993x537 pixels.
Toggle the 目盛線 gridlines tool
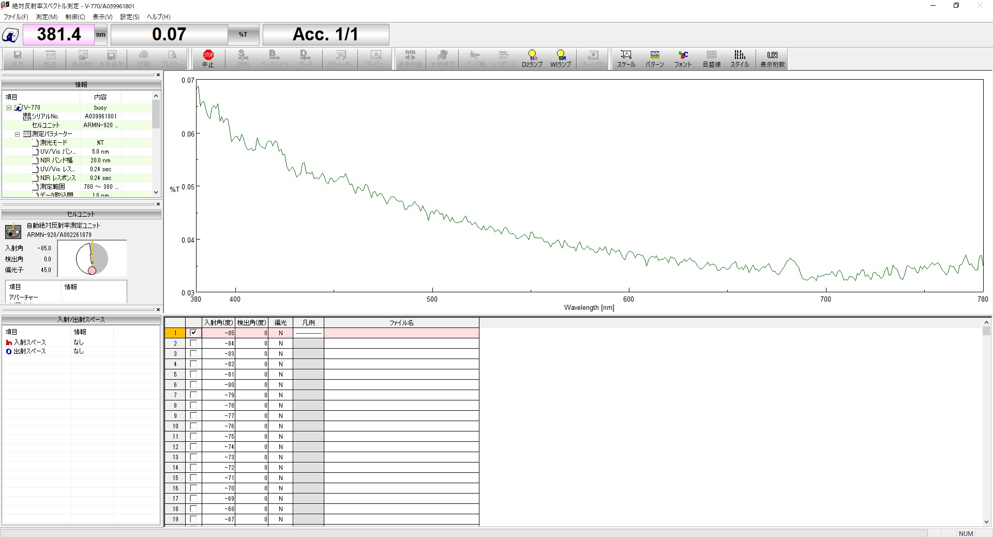[712, 59]
